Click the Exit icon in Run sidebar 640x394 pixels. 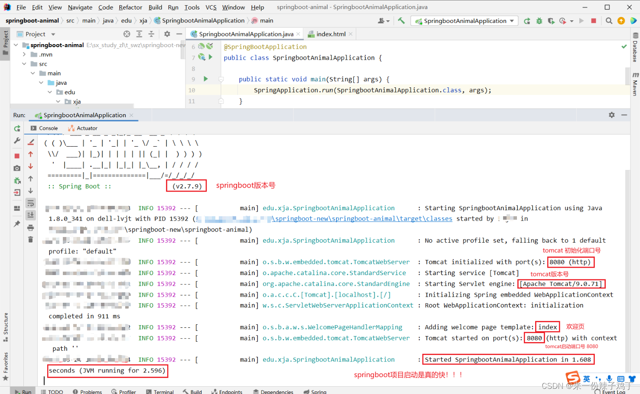coord(17,192)
